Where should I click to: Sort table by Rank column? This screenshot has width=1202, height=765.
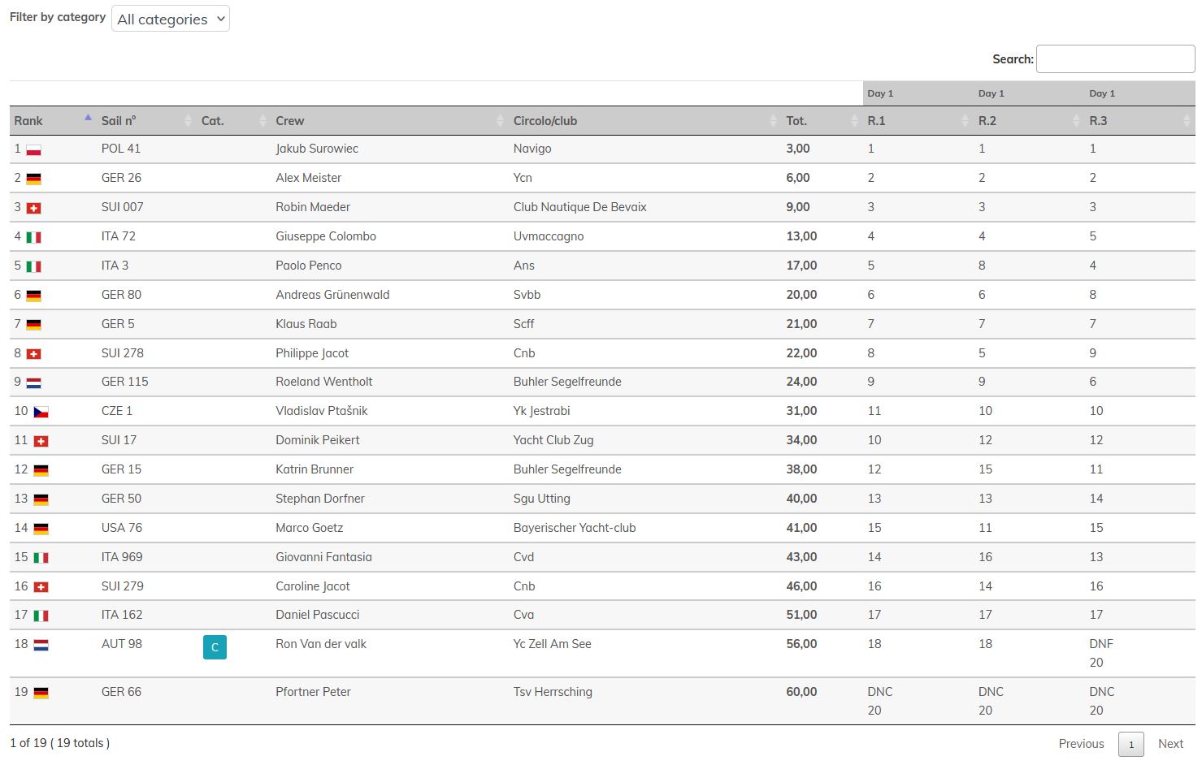tap(50, 121)
